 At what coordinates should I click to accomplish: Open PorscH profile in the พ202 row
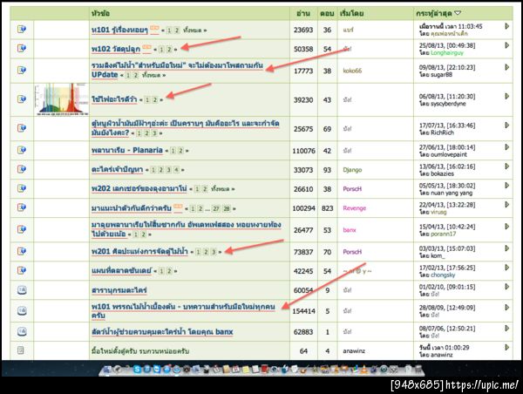[352, 189]
